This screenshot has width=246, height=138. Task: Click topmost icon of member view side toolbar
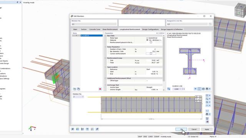207,95
